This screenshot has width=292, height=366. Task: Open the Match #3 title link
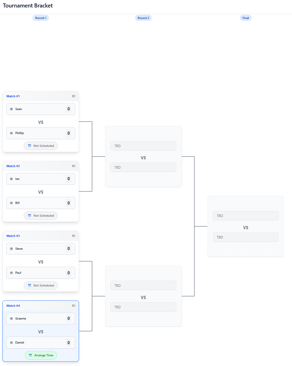[x=13, y=236]
